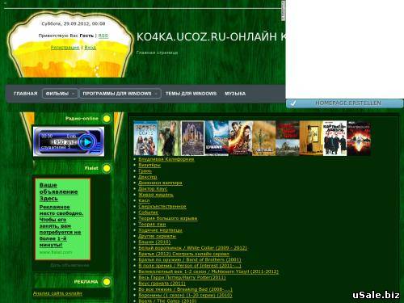Open the White Collar (2009 - 2012) link
This screenshot has width=404, height=303.
pos(192,248)
